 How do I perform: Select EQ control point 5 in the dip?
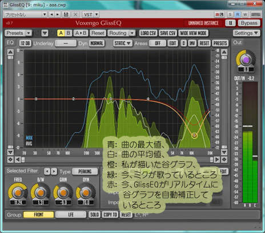point(194,136)
